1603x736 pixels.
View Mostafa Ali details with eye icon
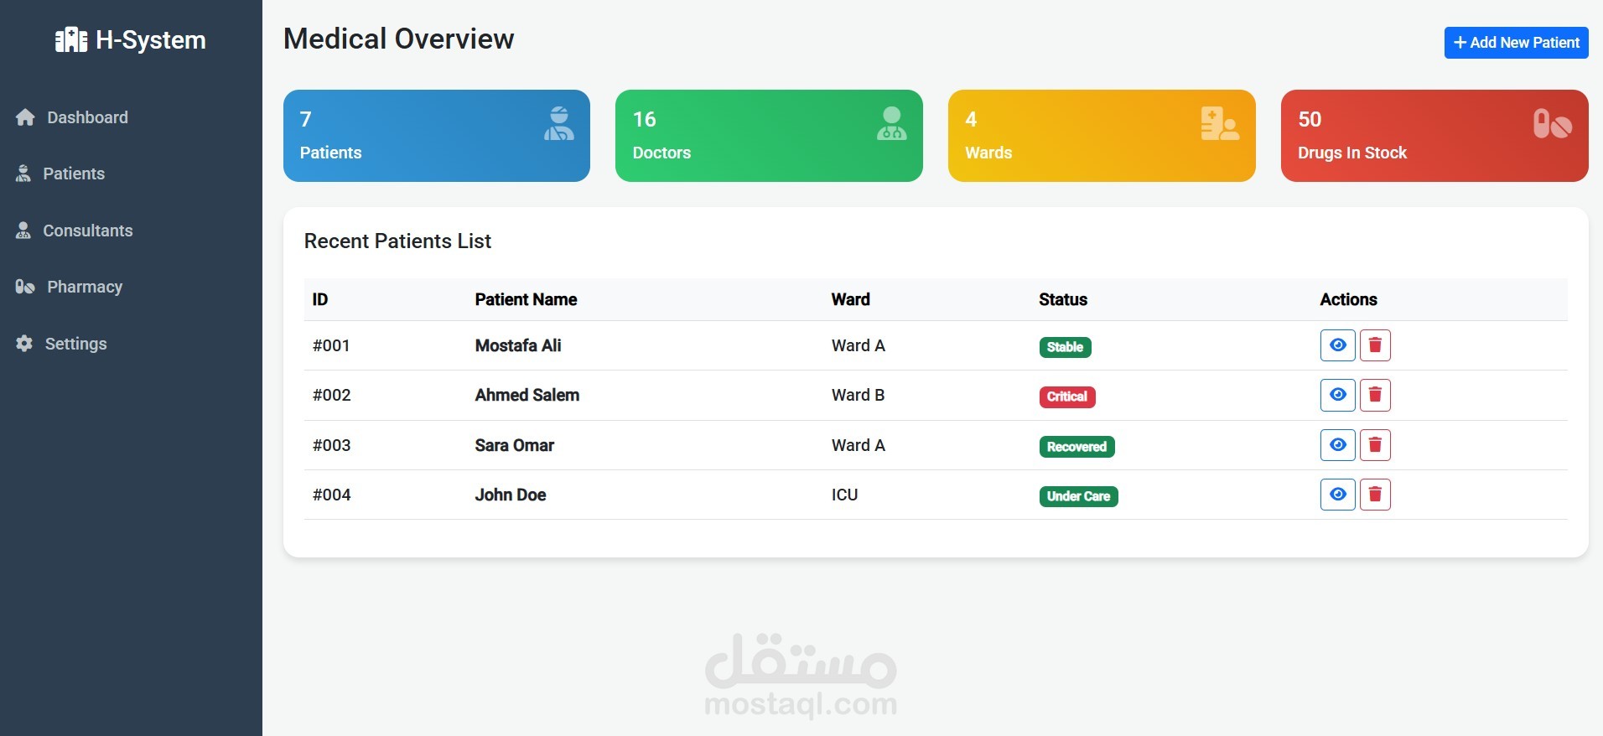tap(1338, 345)
